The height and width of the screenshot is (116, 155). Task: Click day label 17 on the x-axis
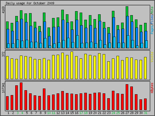(81, 113)
